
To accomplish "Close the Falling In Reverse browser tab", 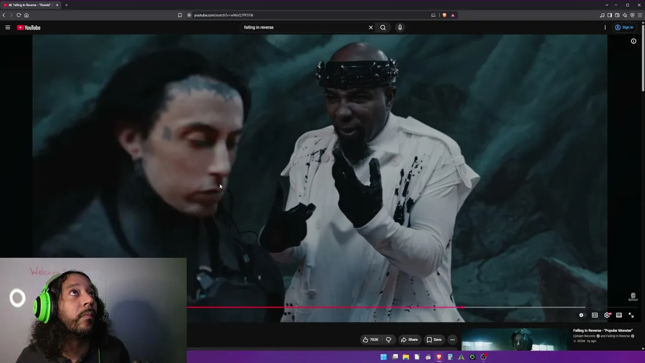I will pyautogui.click(x=57, y=5).
